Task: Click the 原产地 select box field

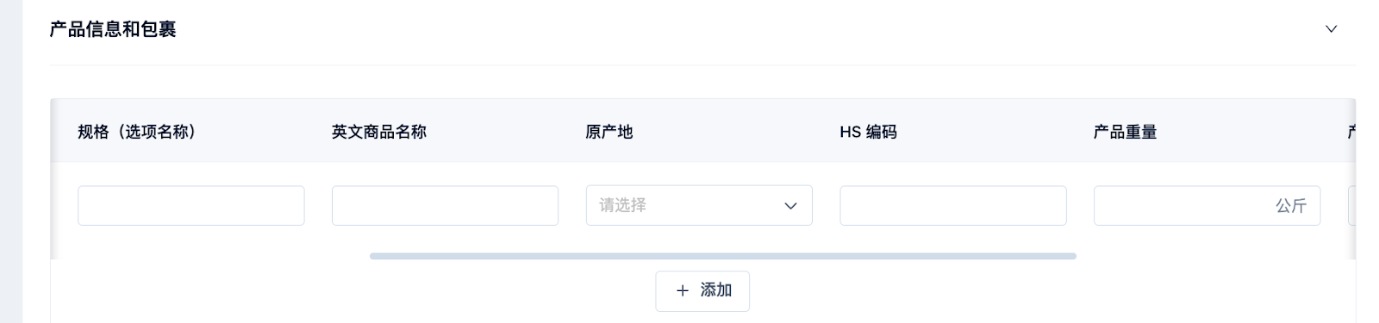Action: (699, 205)
